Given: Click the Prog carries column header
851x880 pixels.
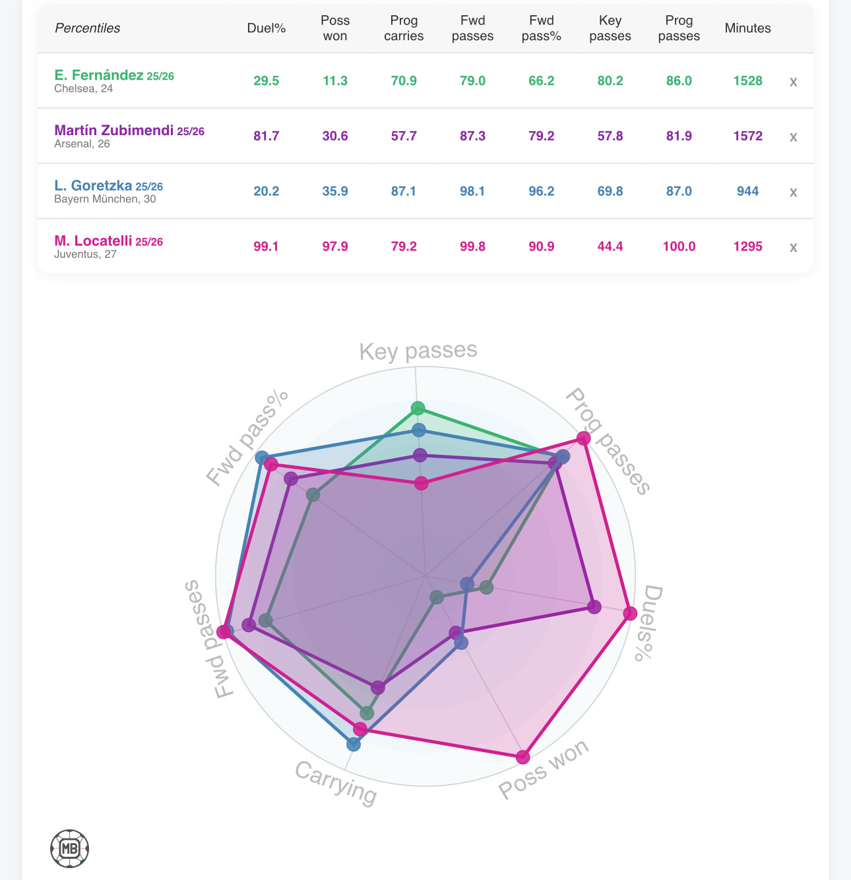Looking at the screenshot, I should [404, 28].
